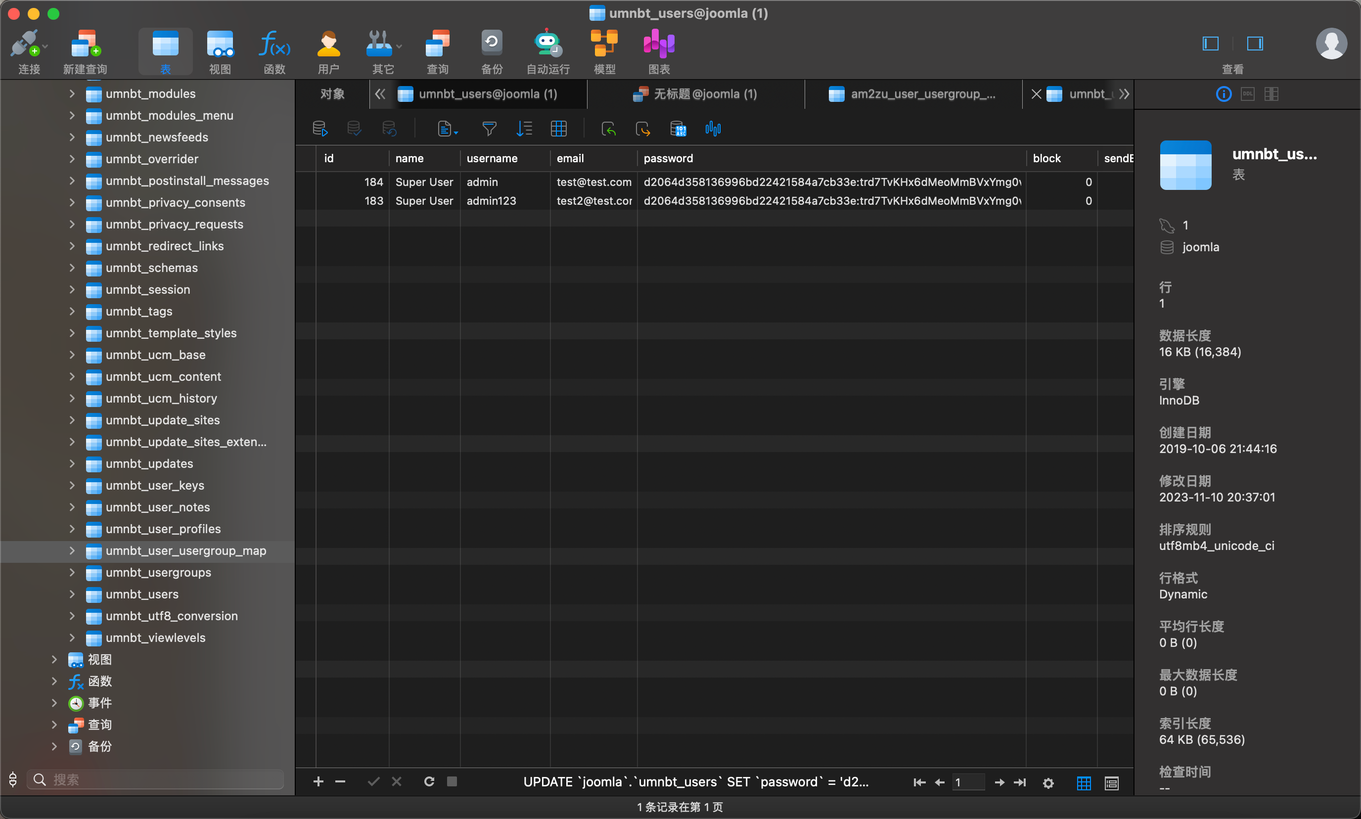The width and height of the screenshot is (1361, 819).
Task: Go to the last page
Action: [1020, 782]
